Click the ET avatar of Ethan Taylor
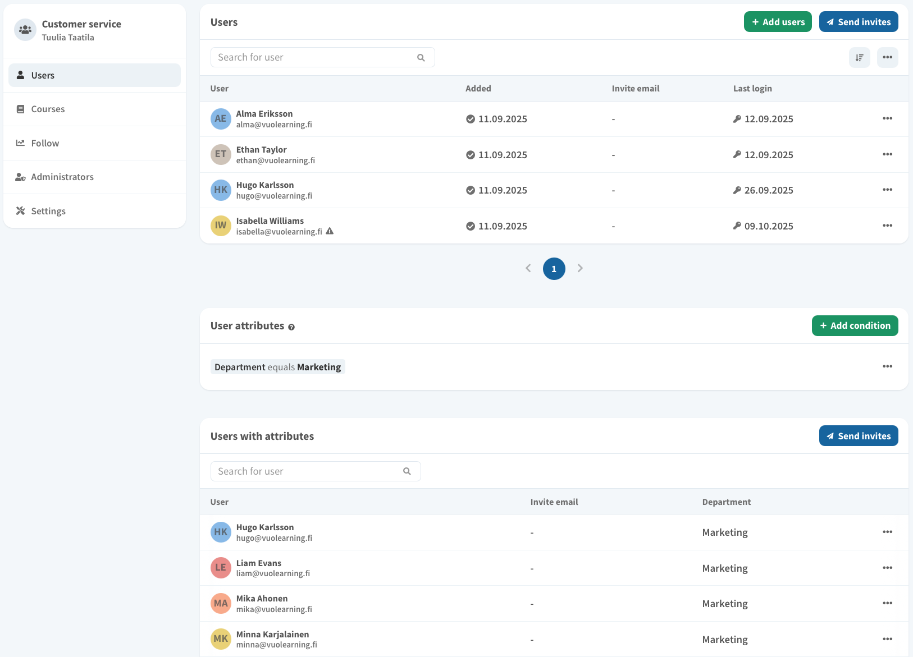This screenshot has height=657, width=913. pyautogui.click(x=221, y=154)
